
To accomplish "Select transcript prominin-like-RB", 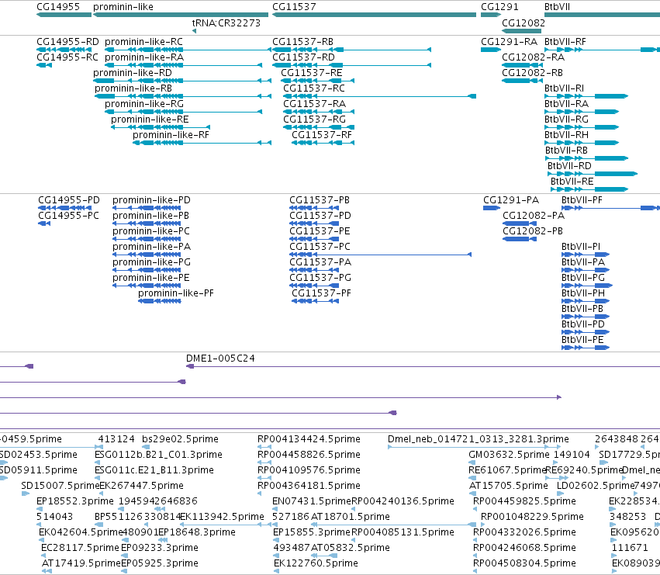I will tap(133, 88).
